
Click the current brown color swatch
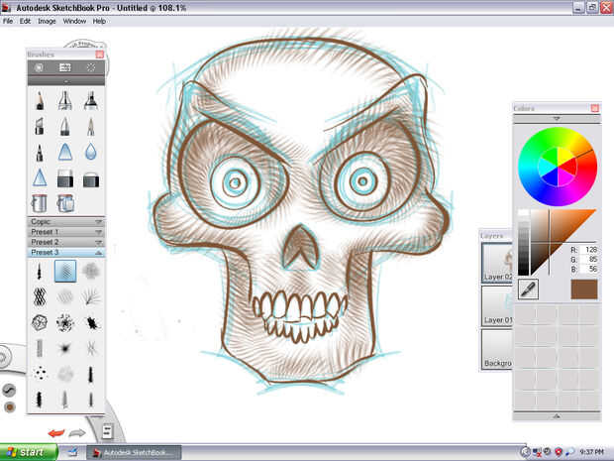(584, 289)
